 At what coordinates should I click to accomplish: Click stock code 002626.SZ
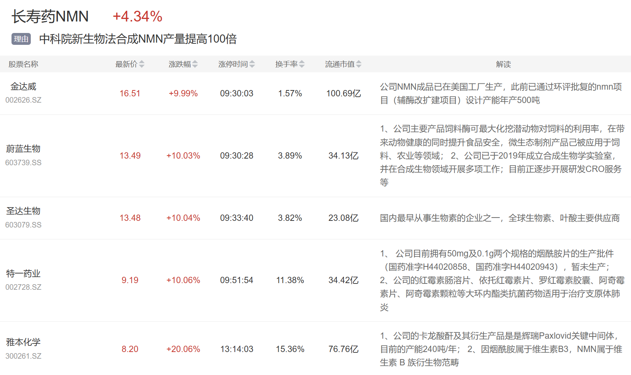click(x=23, y=100)
